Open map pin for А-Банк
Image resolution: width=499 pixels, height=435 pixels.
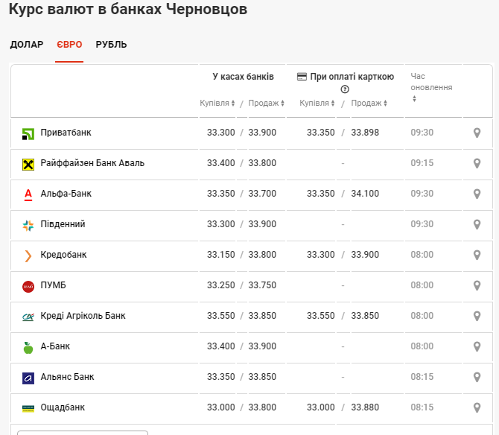click(477, 346)
